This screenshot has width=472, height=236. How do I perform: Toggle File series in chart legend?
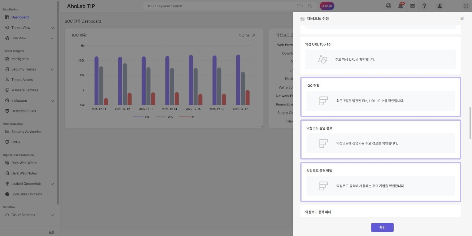click(x=141, y=117)
